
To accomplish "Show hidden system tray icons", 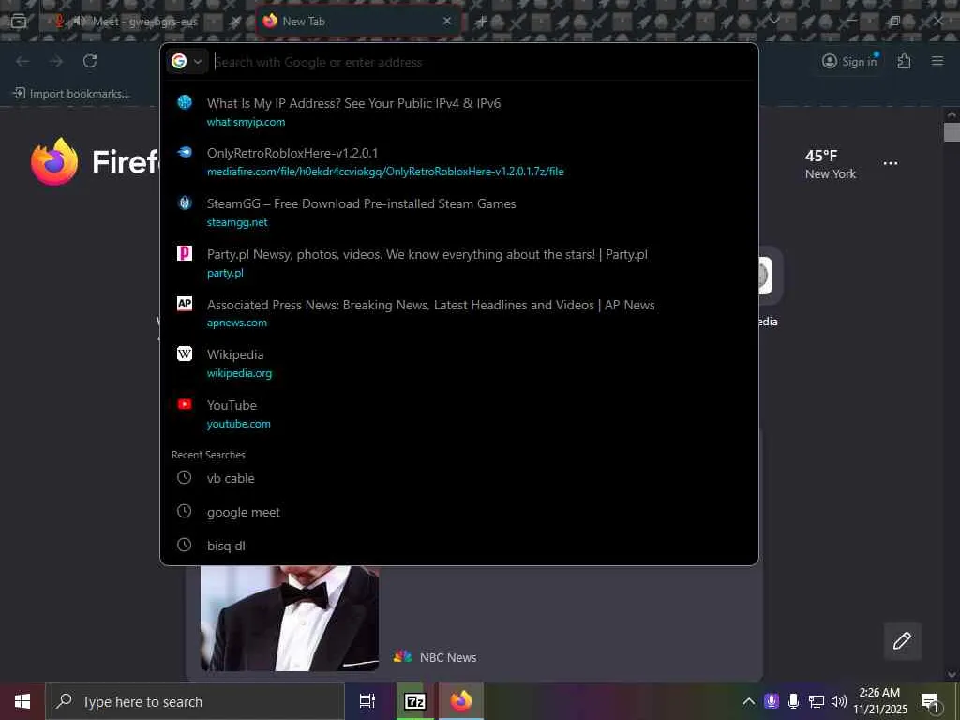I will click(748, 701).
